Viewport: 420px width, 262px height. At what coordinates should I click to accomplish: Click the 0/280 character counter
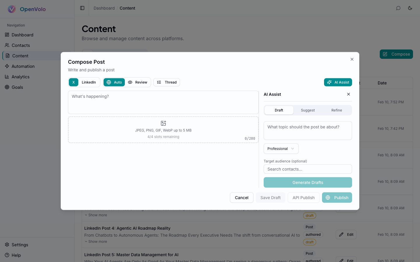[250, 139]
